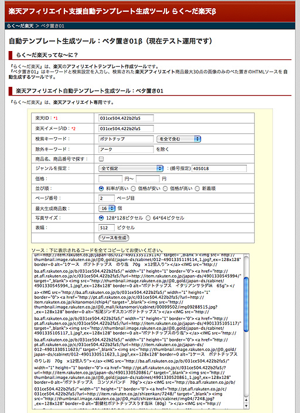Click the 検索キーワード field containing ポテトチップ
Image resolution: width=300 pixels, height=413 pixels.
click(x=126, y=139)
